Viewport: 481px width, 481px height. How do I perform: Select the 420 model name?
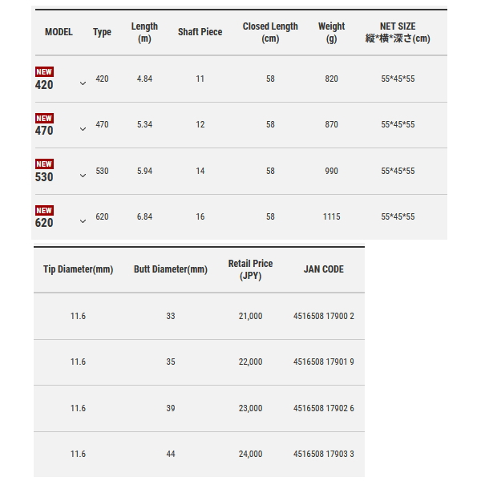[x=44, y=85]
